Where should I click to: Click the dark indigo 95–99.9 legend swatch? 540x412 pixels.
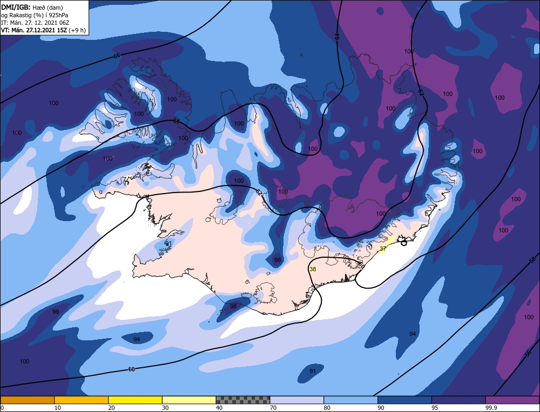tap(458, 400)
